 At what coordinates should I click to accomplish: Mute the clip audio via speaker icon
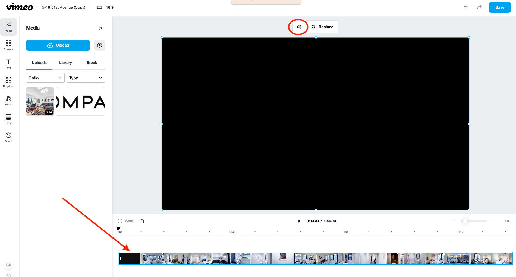tap(299, 27)
